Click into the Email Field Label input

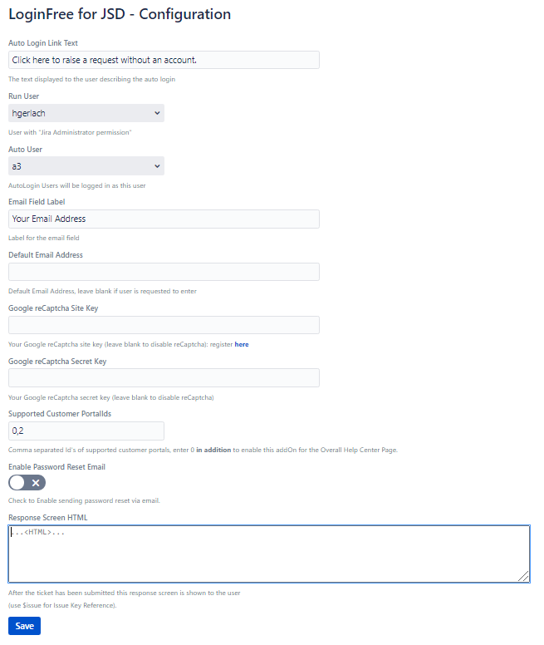point(164,219)
